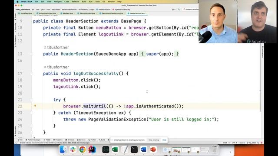The width and height of the screenshot is (278, 156).
Task: Click the pages breadcrumb folder
Action: point(92,10)
